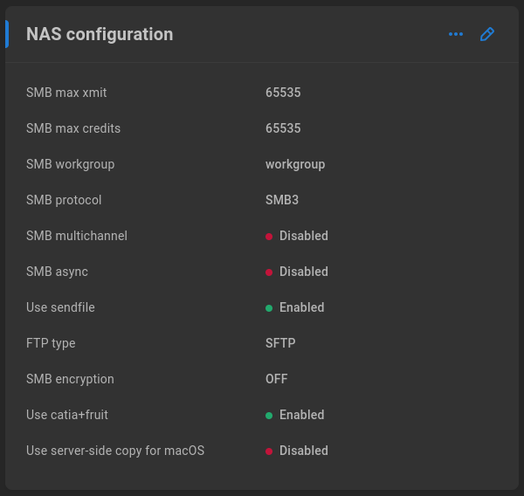The width and height of the screenshot is (524, 496).
Task: Click the SFTP value
Action: [280, 343]
